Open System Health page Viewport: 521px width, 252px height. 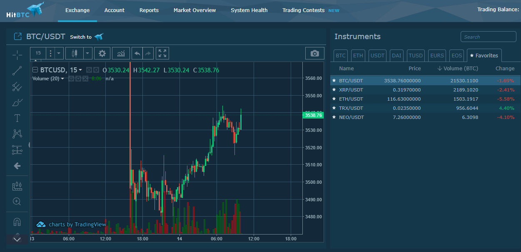(x=249, y=10)
